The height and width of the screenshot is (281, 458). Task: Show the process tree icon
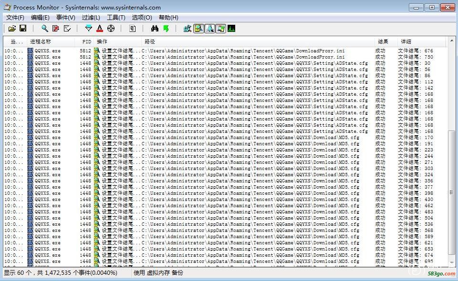click(x=132, y=28)
